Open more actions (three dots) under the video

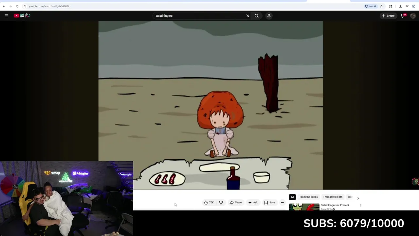pyautogui.click(x=282, y=203)
